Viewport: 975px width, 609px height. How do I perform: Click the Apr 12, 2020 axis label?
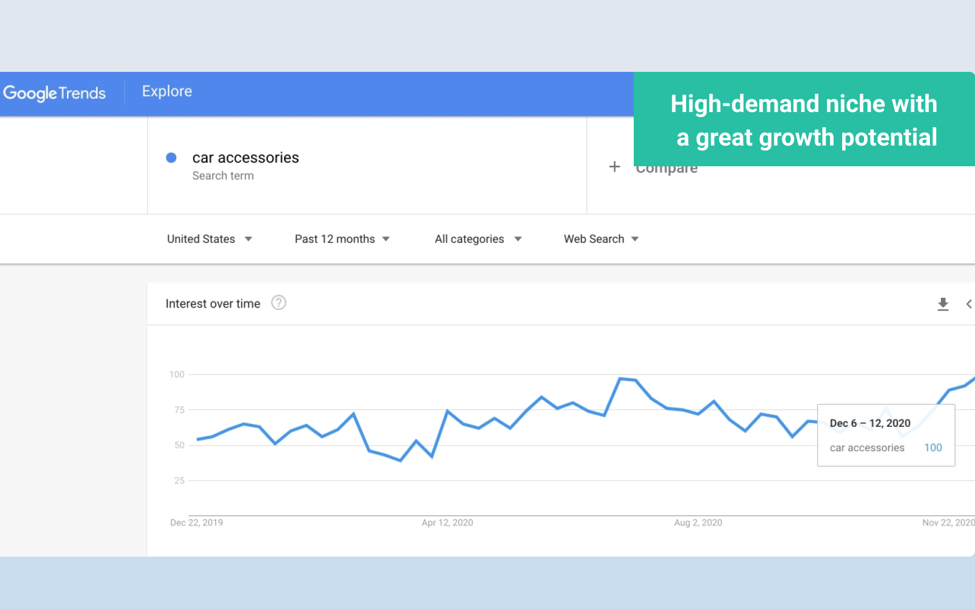coord(447,523)
